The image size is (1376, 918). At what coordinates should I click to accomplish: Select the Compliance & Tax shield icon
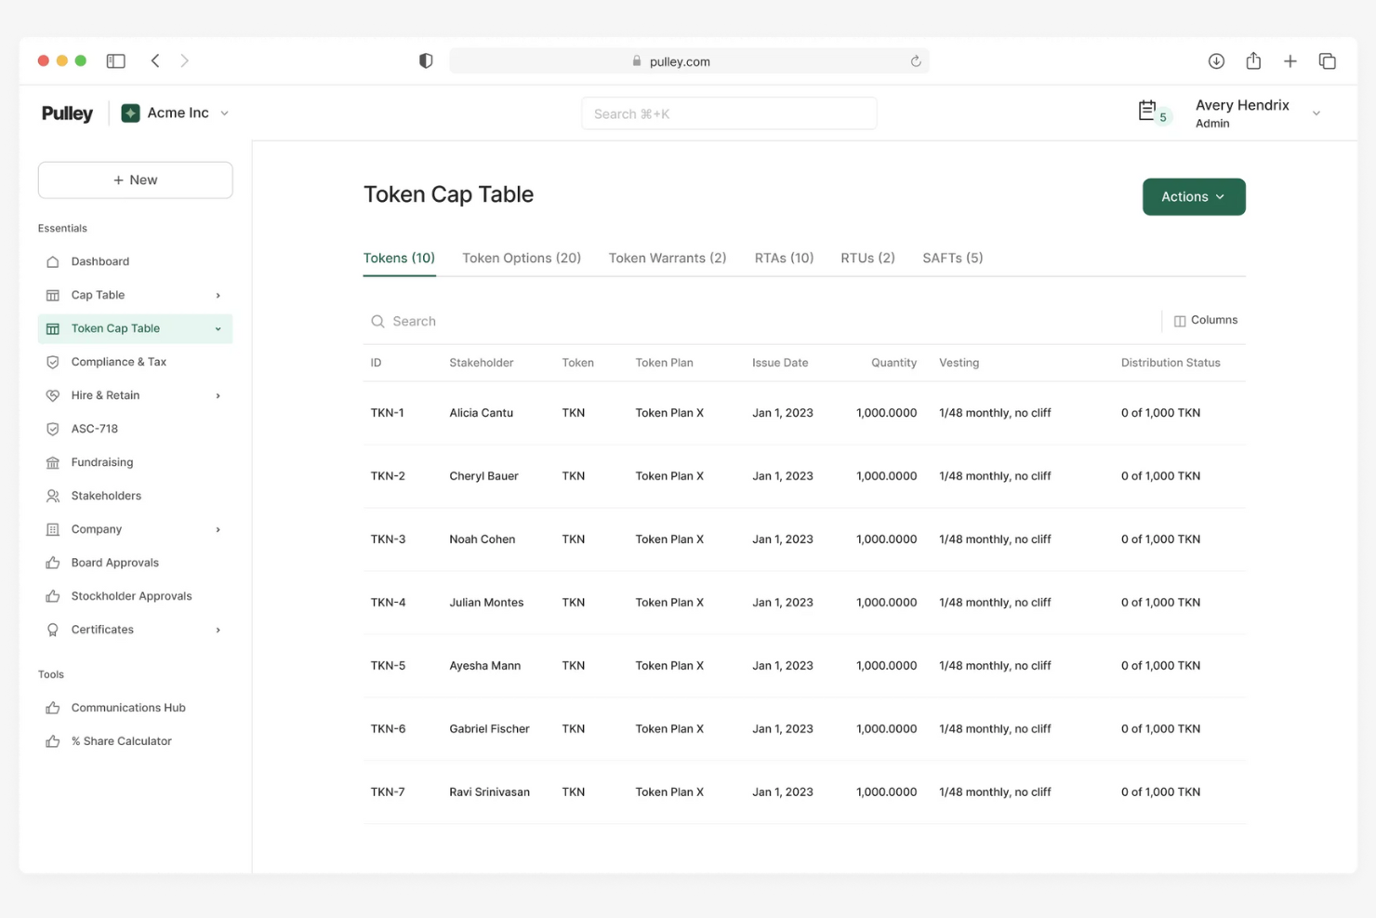[54, 362]
